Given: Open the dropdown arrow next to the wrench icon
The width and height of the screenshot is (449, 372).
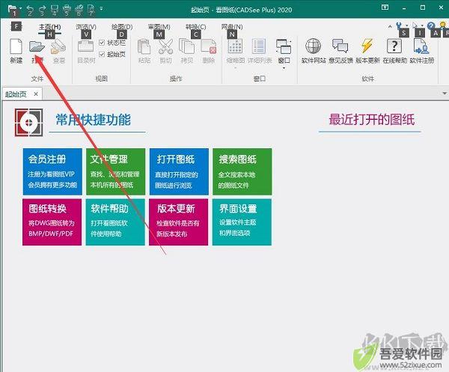Looking at the screenshot, I should [x=406, y=26].
